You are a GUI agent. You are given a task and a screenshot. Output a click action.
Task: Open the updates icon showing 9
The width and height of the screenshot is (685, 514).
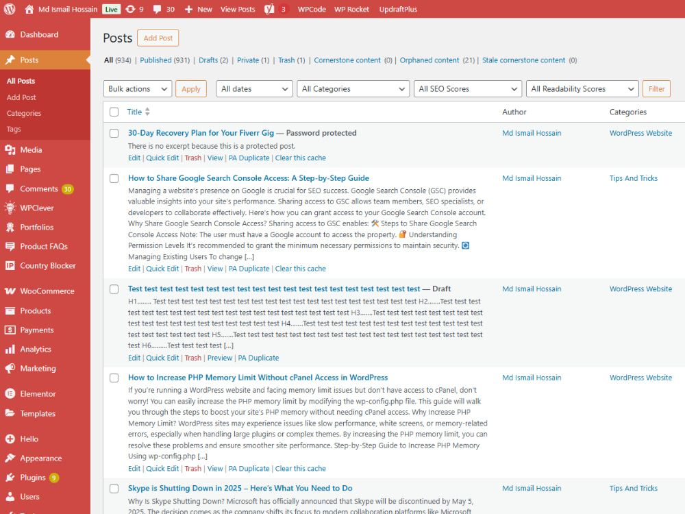click(130, 9)
